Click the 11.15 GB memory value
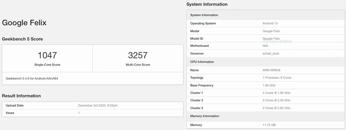The height and width of the screenshot is (130, 346). click(x=269, y=125)
